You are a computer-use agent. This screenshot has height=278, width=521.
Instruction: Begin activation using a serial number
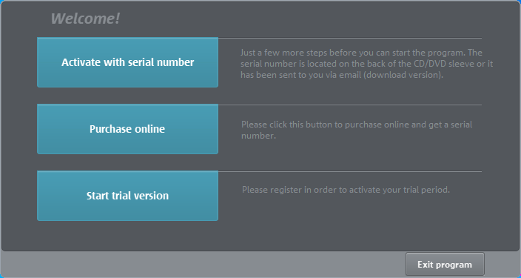127,62
